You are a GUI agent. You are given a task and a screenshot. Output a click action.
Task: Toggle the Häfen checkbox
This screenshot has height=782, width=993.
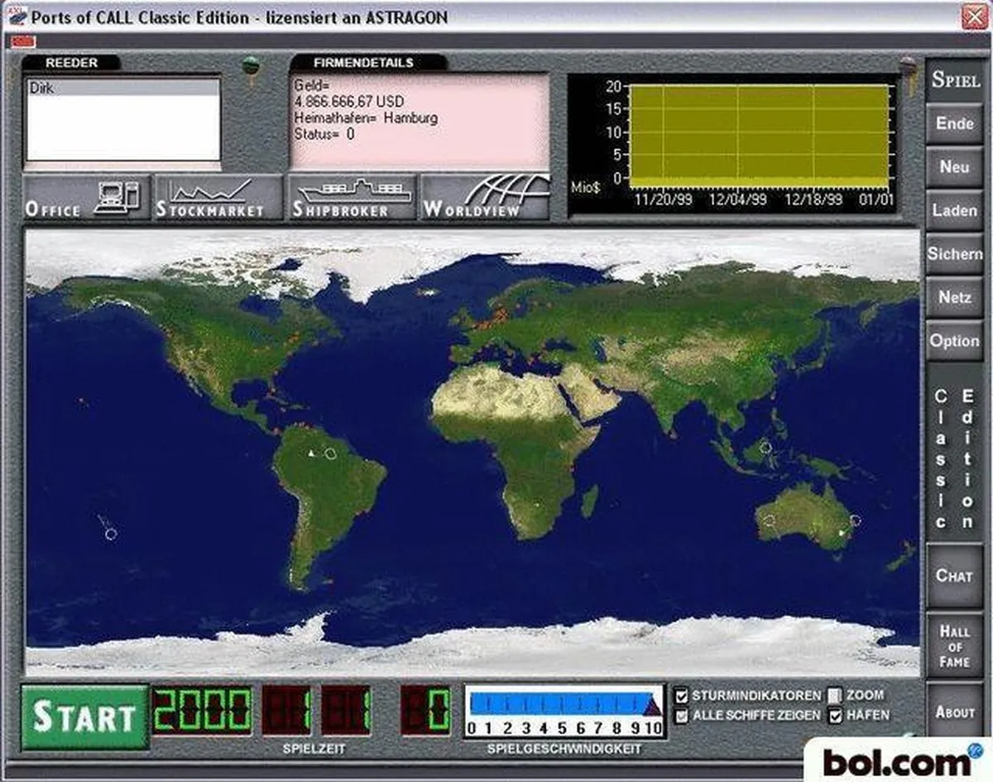tap(835, 716)
